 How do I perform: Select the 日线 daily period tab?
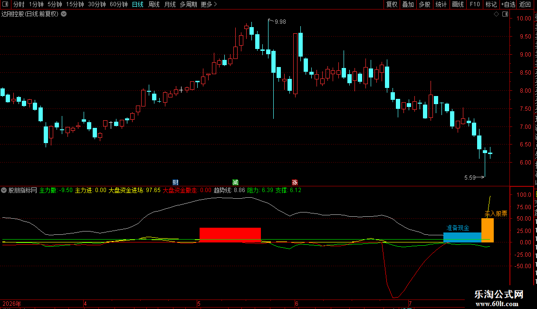[x=138, y=4]
